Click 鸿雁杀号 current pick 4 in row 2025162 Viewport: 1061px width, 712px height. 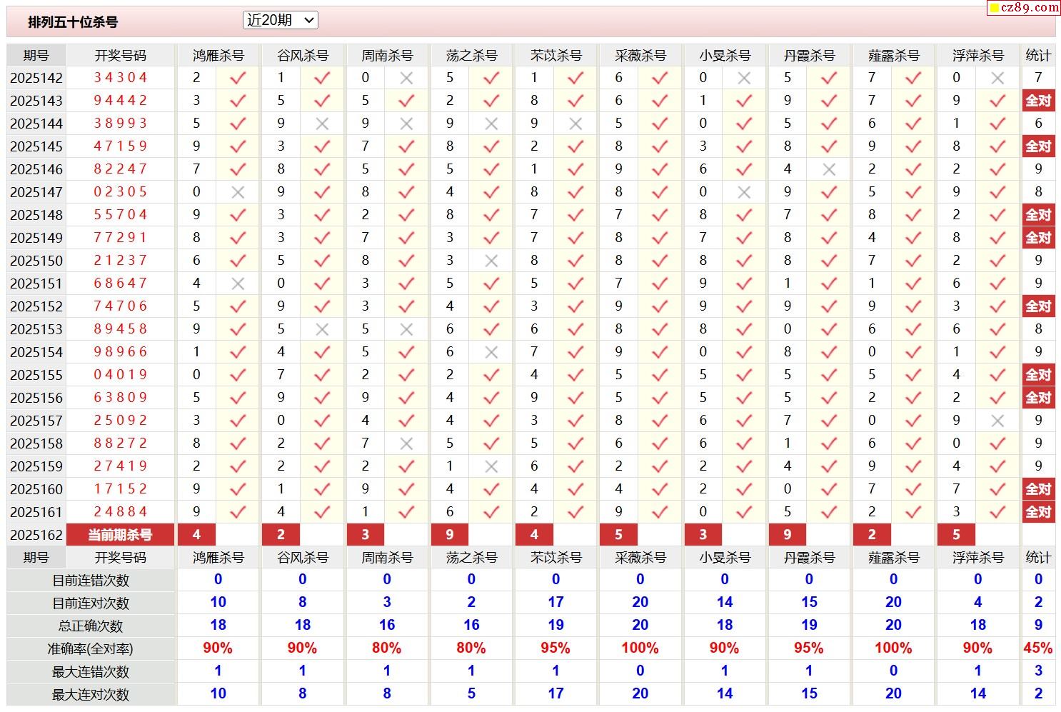point(196,535)
